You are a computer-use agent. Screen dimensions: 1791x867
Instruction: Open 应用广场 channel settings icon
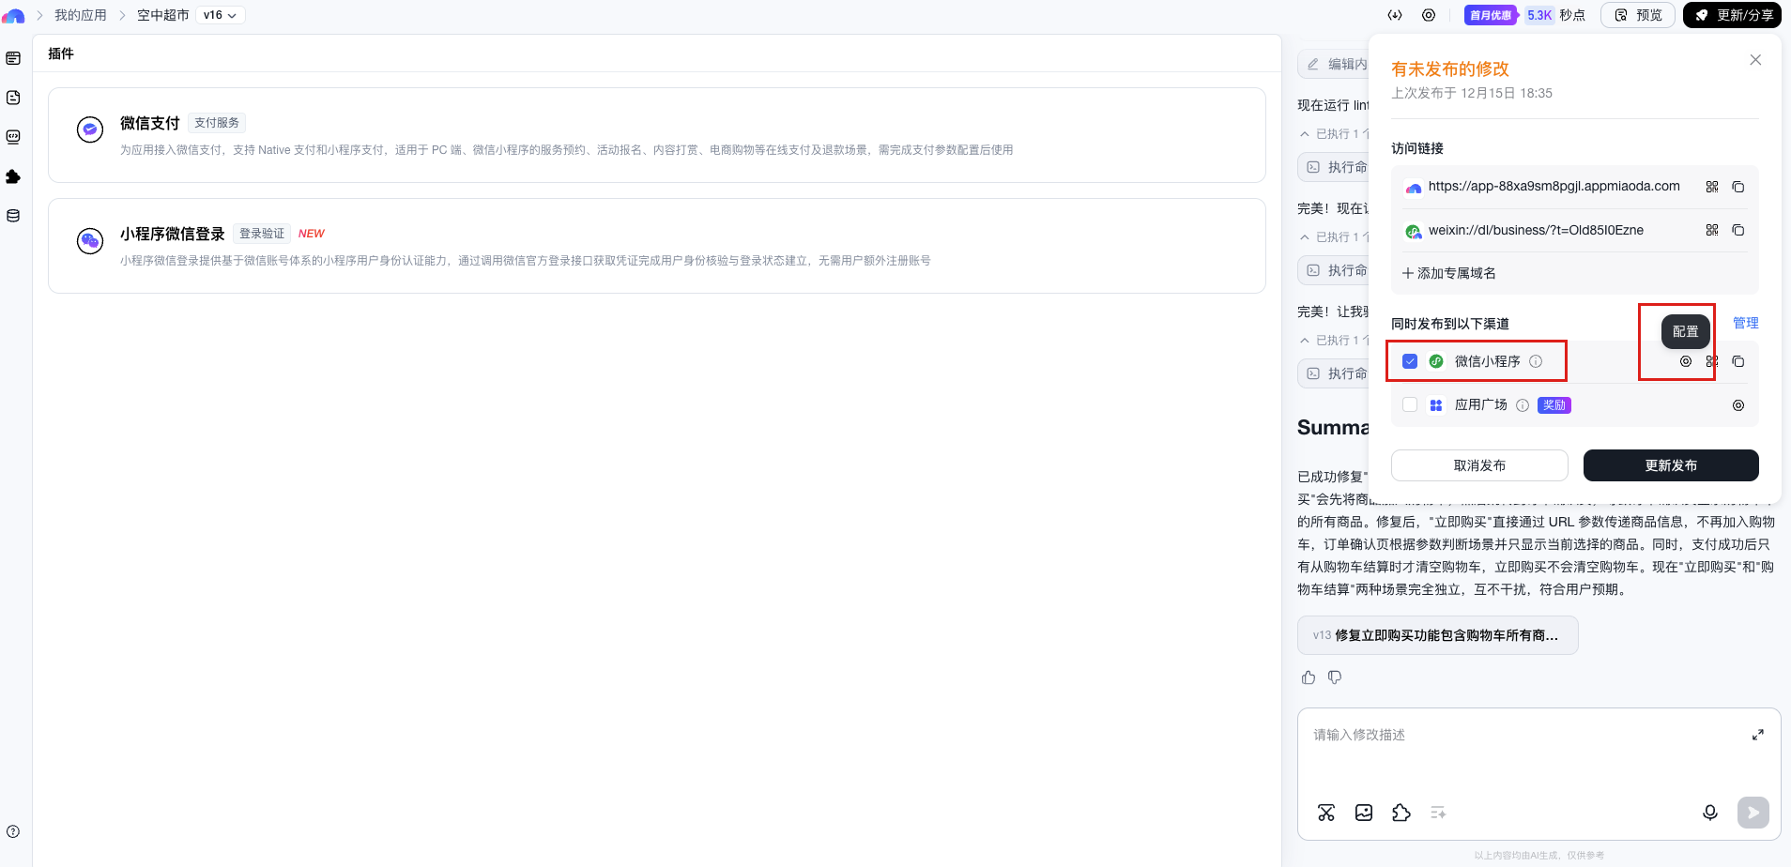(1737, 405)
